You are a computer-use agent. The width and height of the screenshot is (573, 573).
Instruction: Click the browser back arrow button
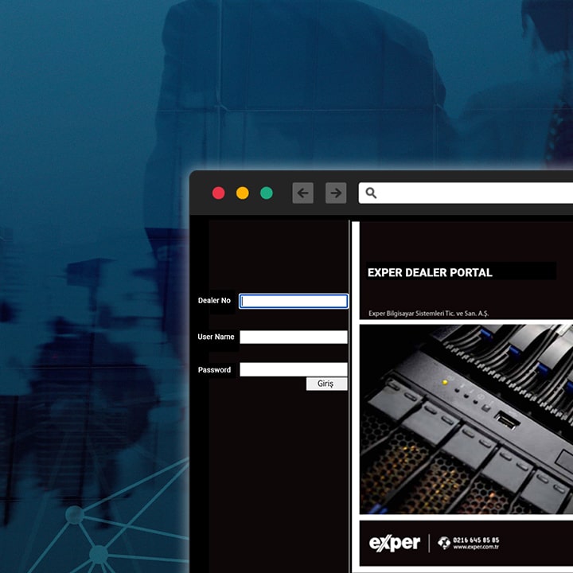pyautogui.click(x=302, y=193)
